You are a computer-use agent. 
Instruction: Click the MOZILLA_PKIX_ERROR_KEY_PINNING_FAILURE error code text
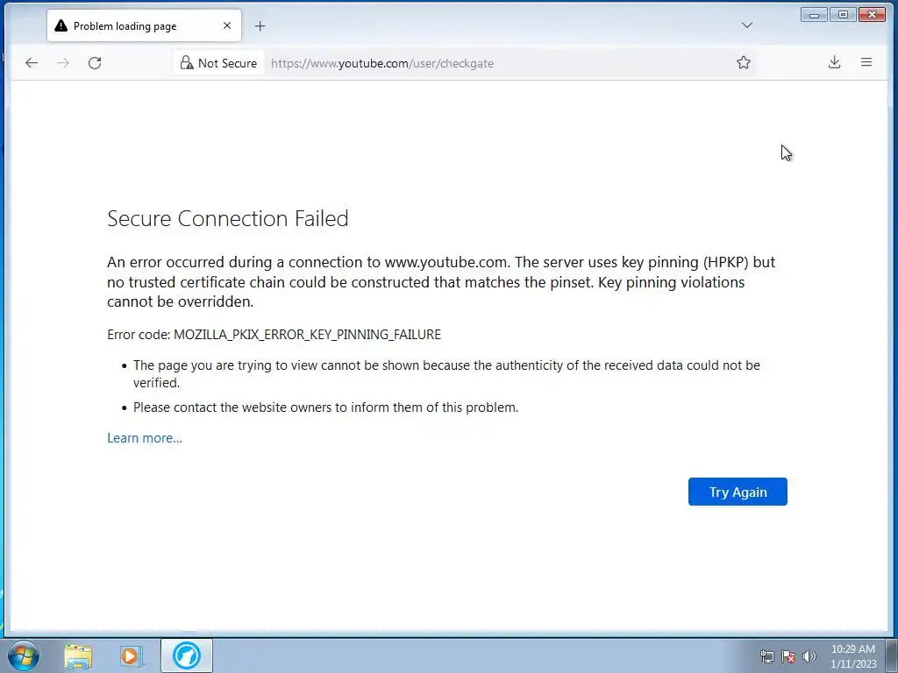[x=308, y=334]
